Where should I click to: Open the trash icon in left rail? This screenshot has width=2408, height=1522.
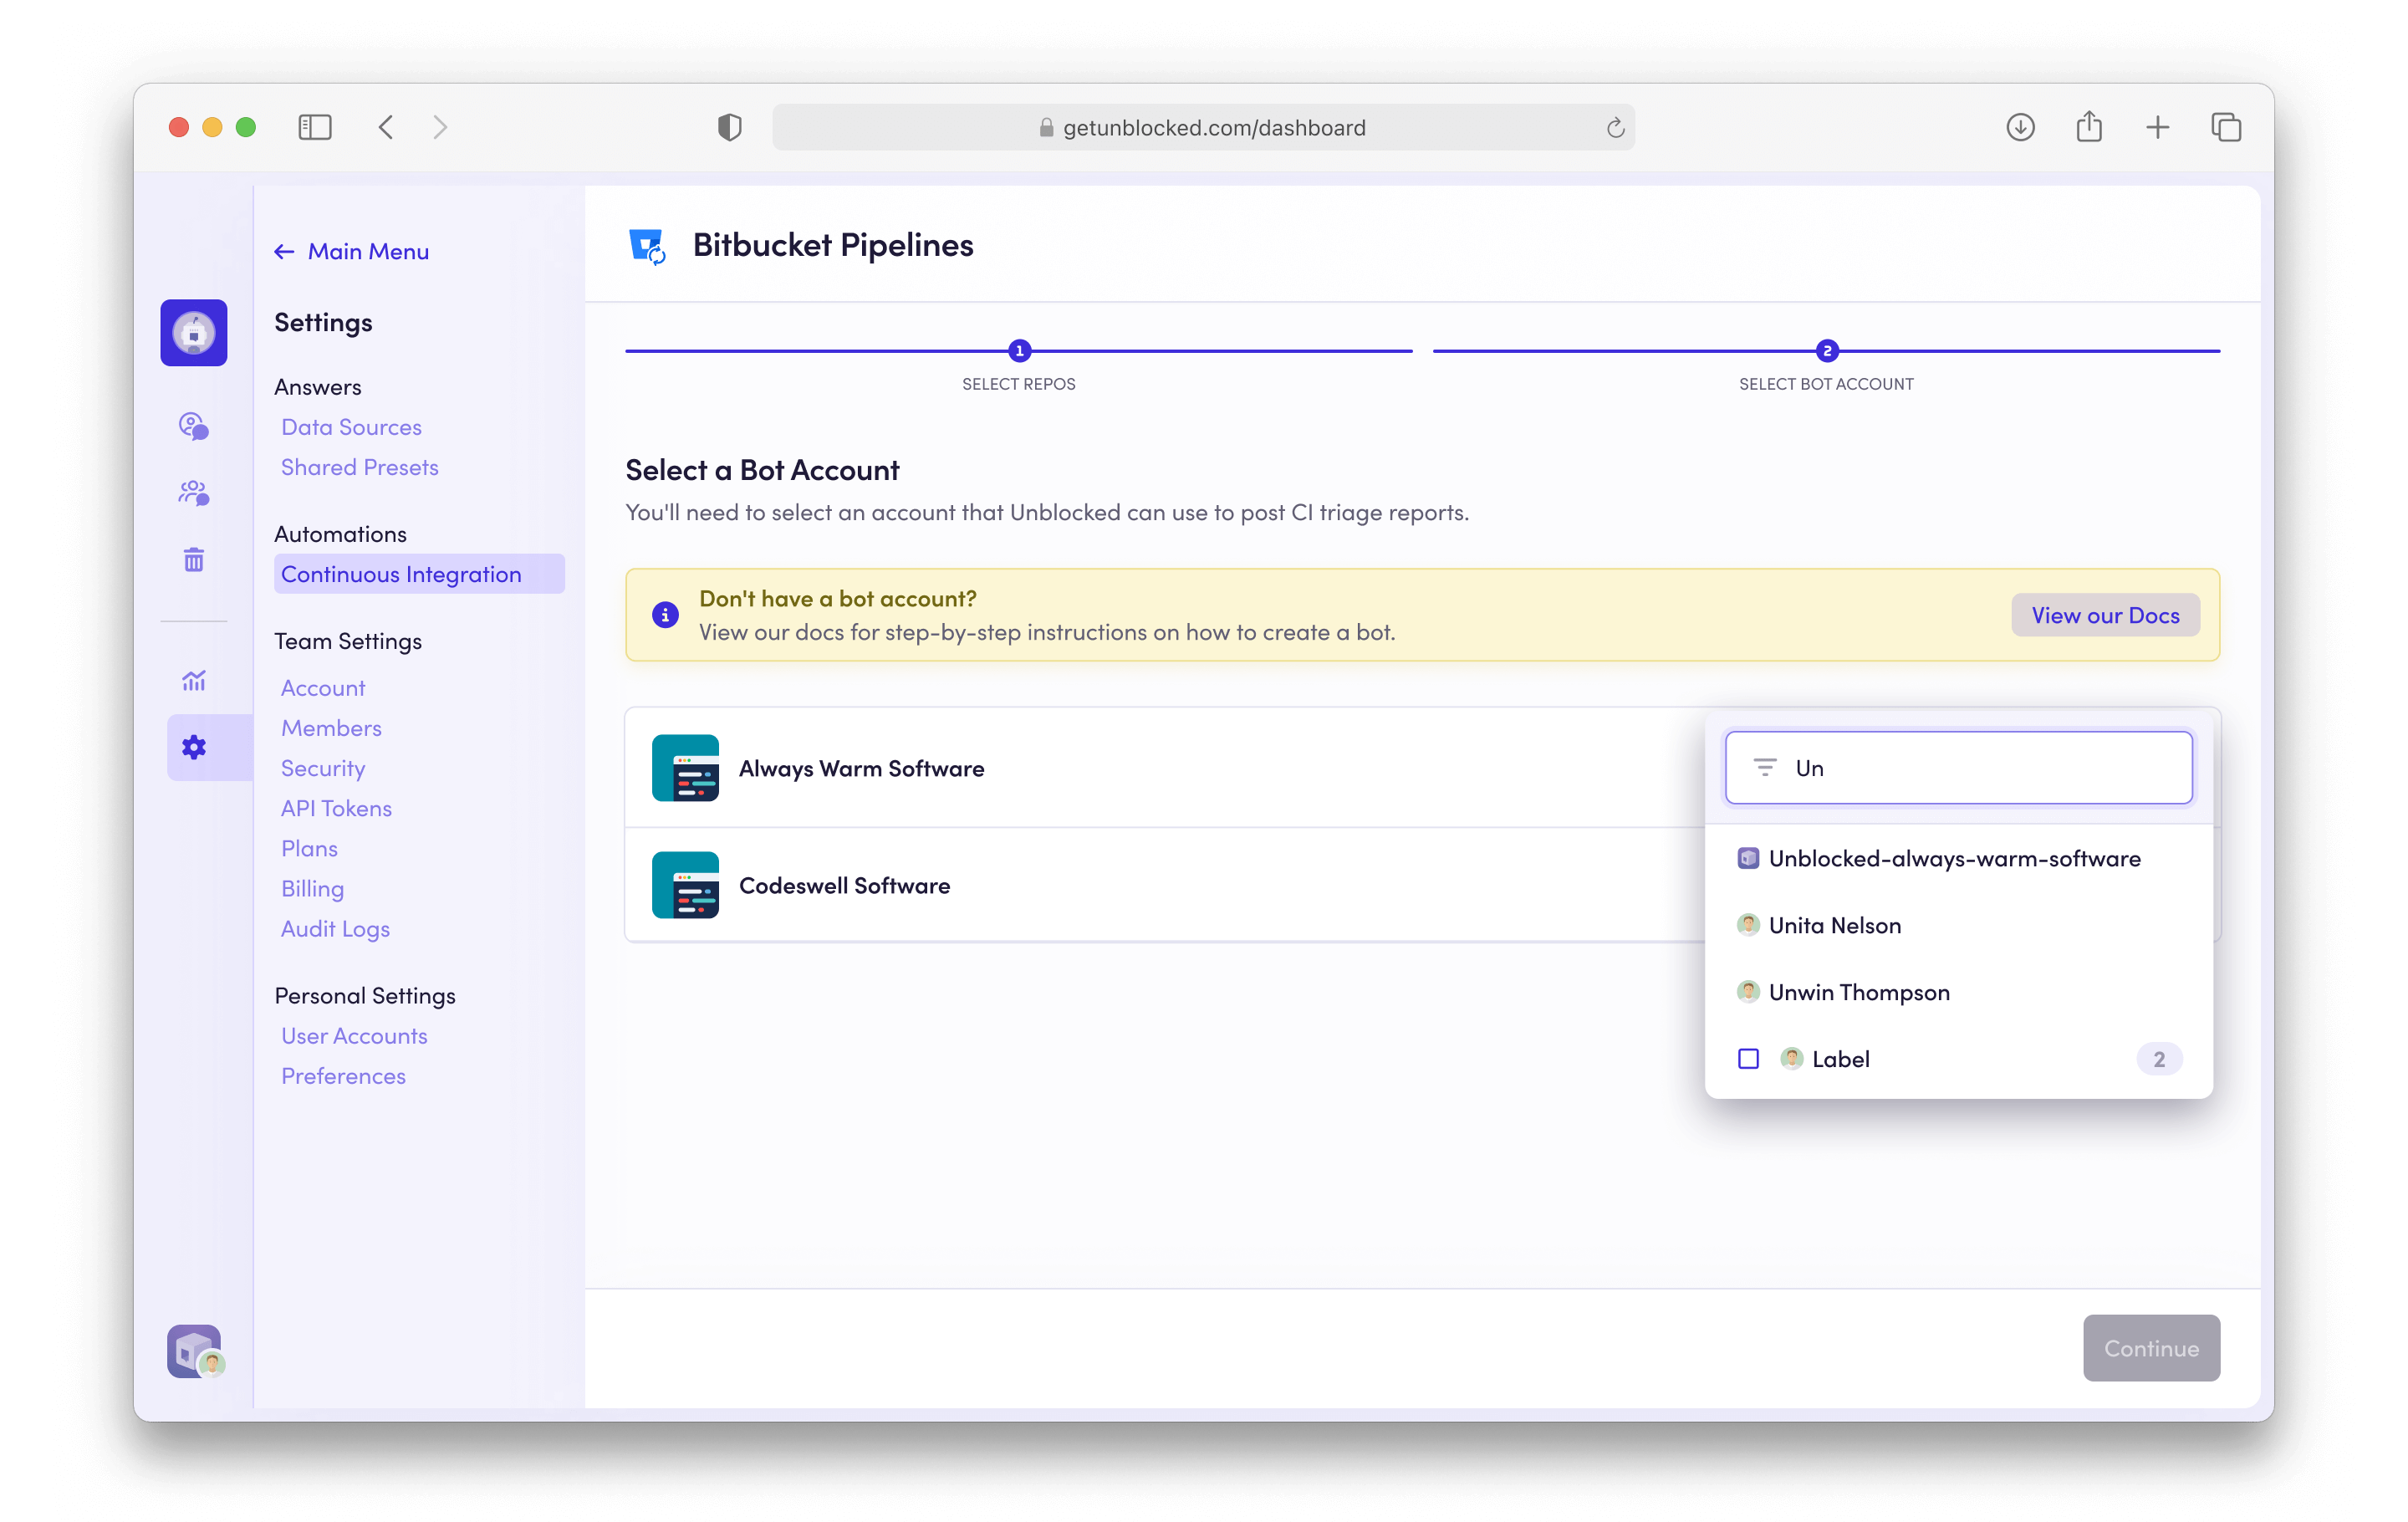tap(194, 559)
